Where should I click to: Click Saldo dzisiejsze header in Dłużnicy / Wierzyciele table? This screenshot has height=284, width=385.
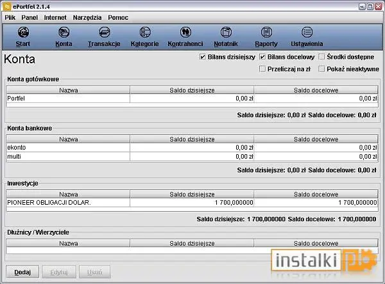[x=192, y=243]
